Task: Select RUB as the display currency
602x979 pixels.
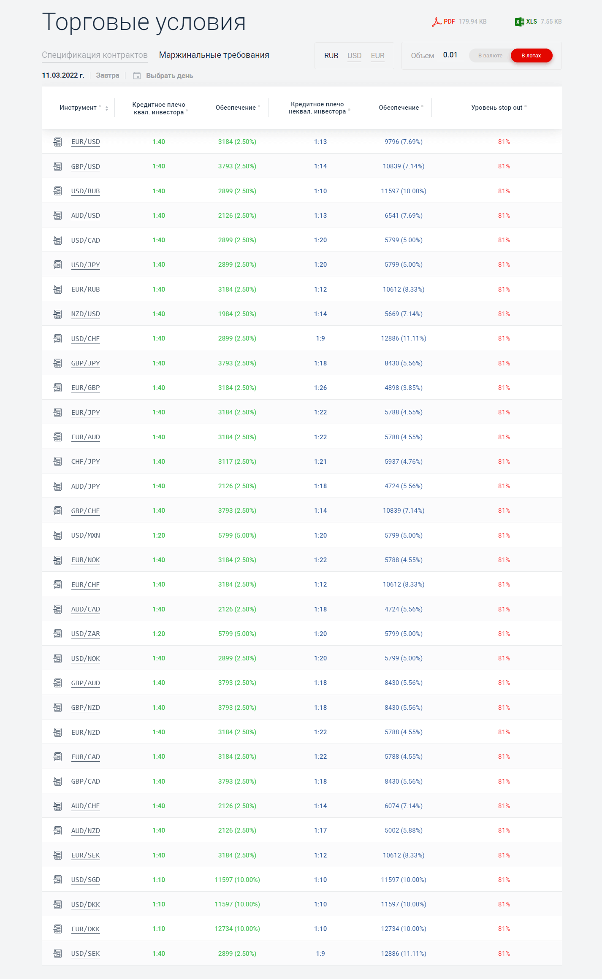Action: (x=331, y=56)
